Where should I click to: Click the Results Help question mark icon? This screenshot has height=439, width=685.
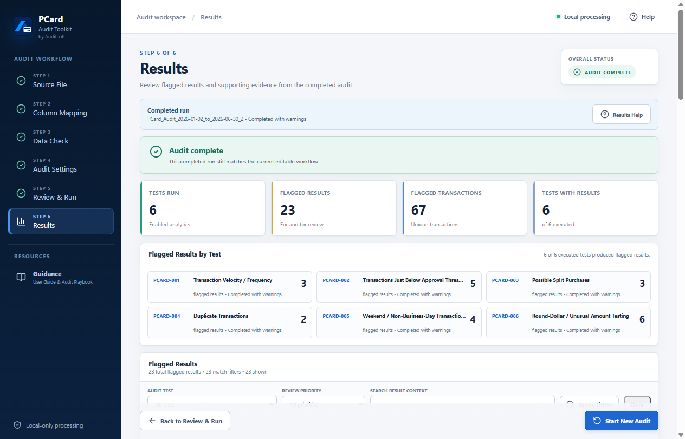[x=605, y=115]
